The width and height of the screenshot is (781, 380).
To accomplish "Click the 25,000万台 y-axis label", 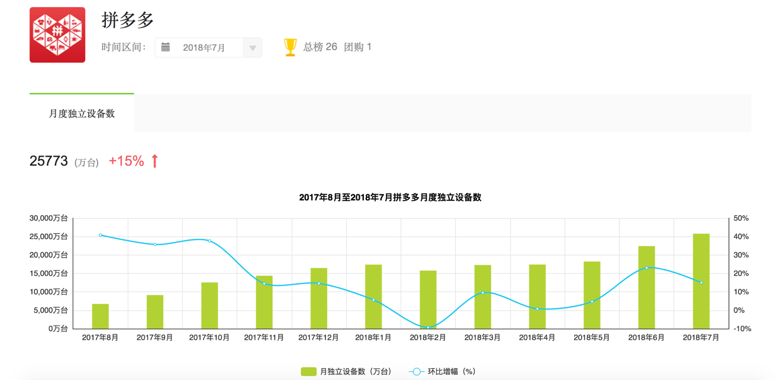I will [49, 236].
